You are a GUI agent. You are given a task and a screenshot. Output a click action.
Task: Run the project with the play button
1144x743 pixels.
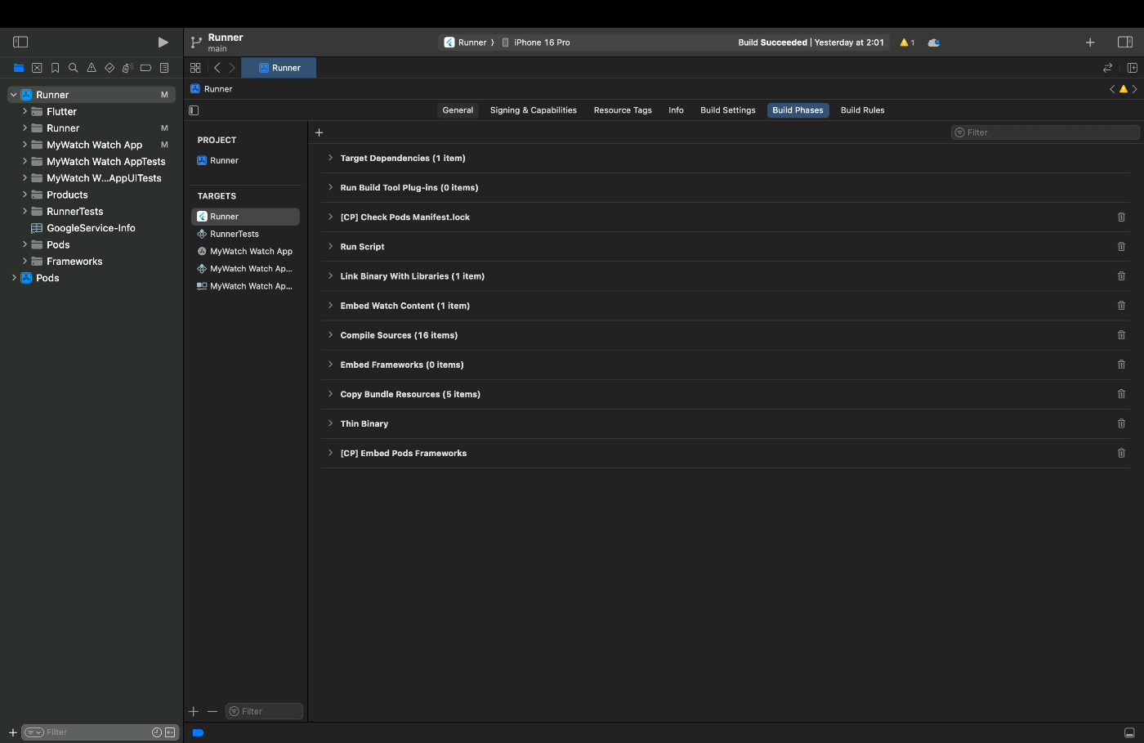pos(163,42)
